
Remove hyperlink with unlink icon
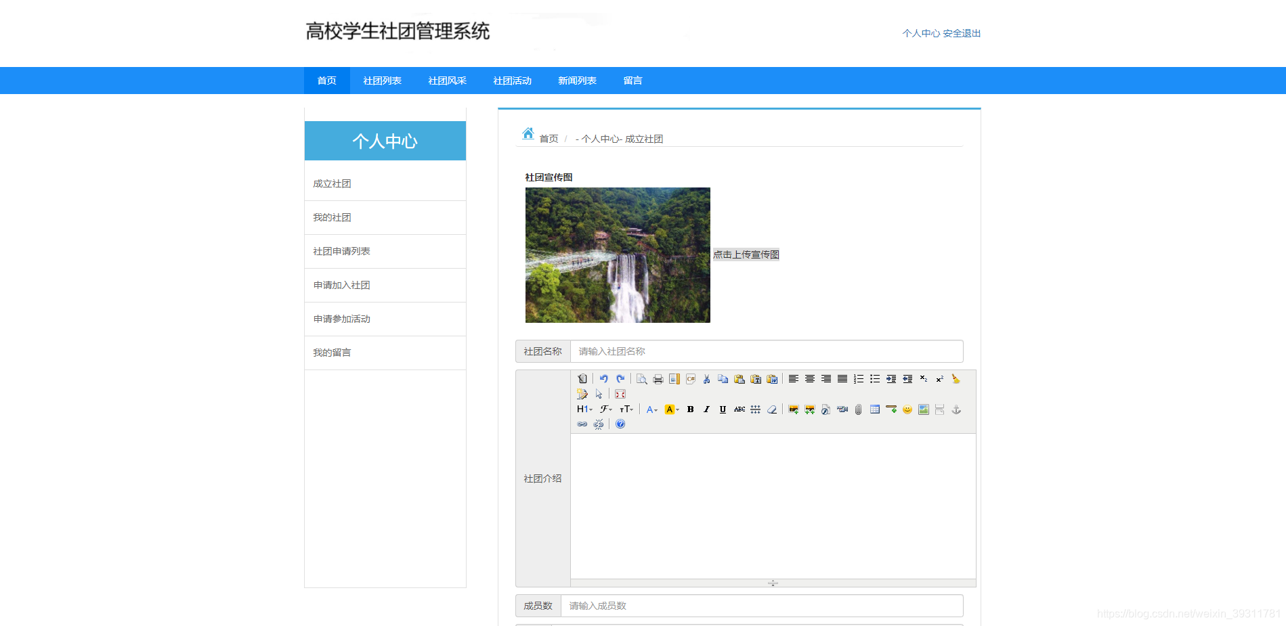(x=599, y=424)
